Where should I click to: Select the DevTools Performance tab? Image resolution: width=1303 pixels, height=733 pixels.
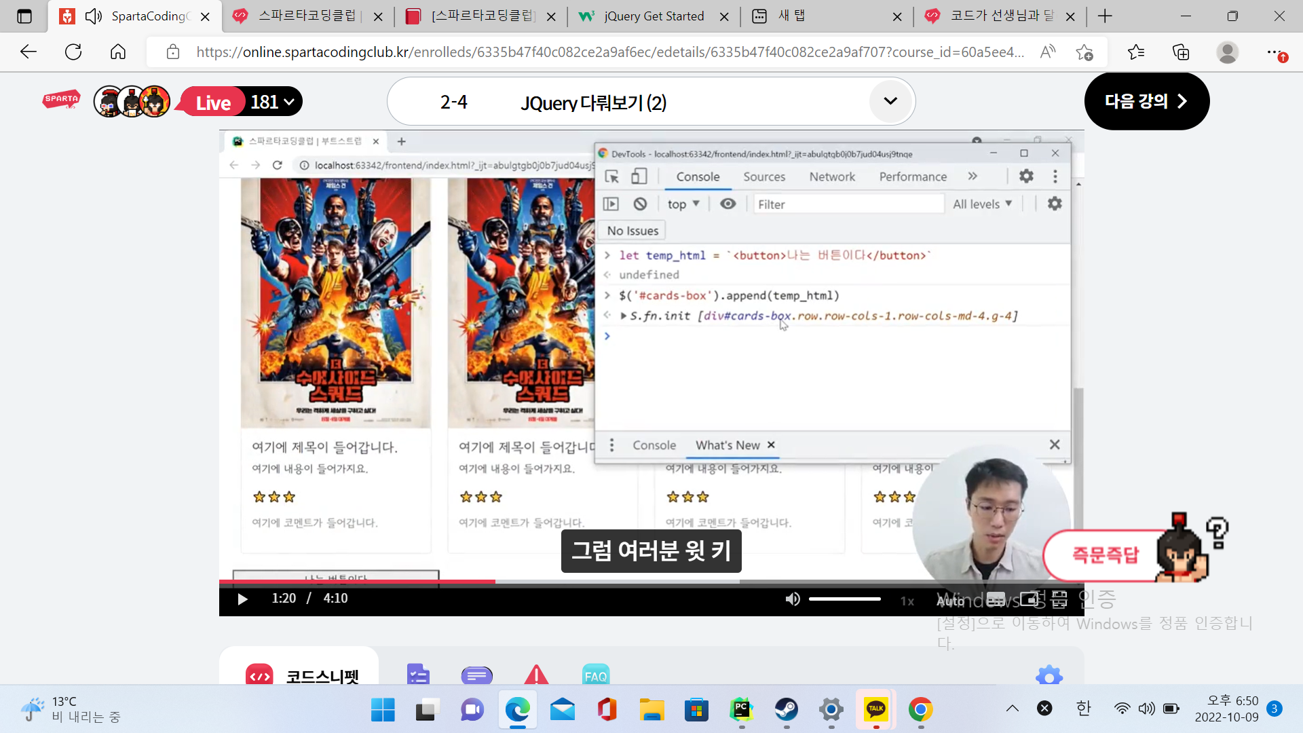click(x=913, y=176)
